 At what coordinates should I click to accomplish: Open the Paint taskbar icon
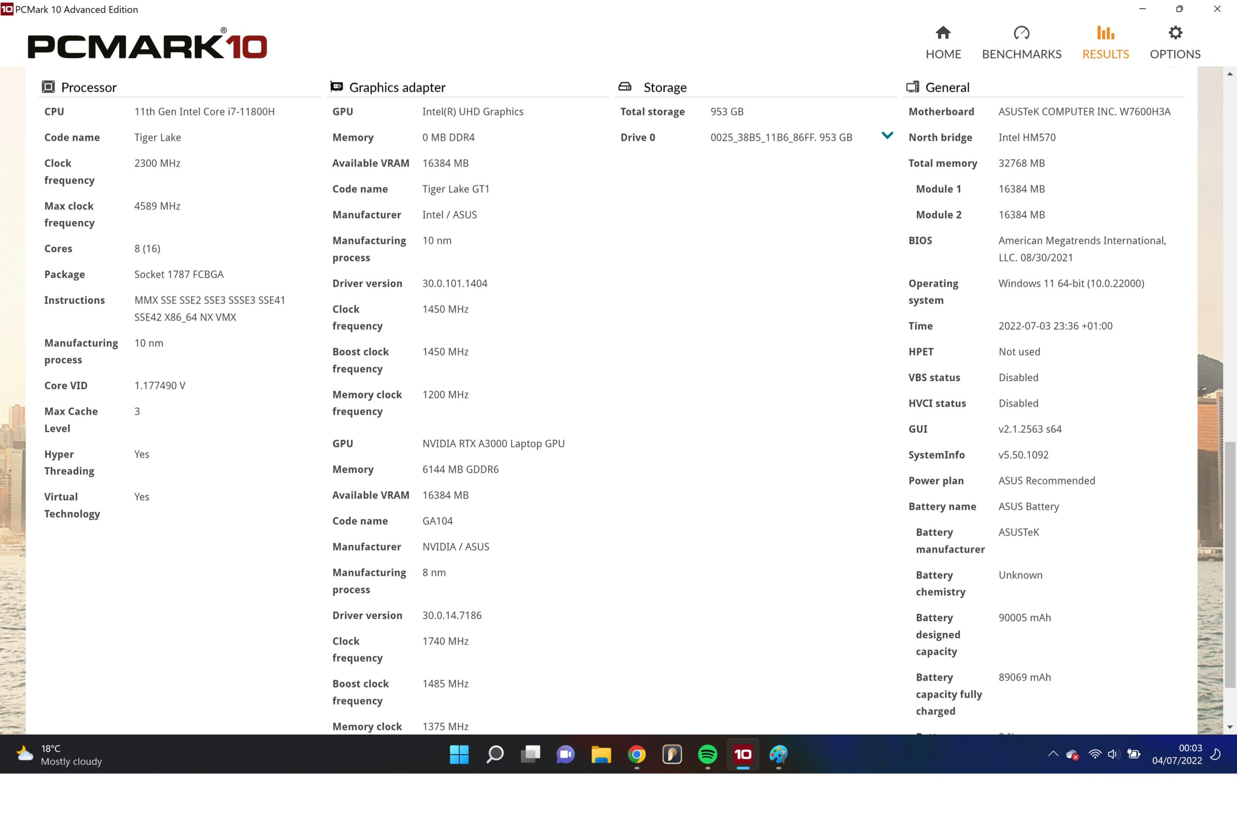(x=778, y=755)
